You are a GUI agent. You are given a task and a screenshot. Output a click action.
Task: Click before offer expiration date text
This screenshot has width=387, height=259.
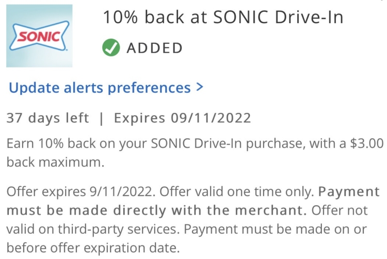(93, 248)
